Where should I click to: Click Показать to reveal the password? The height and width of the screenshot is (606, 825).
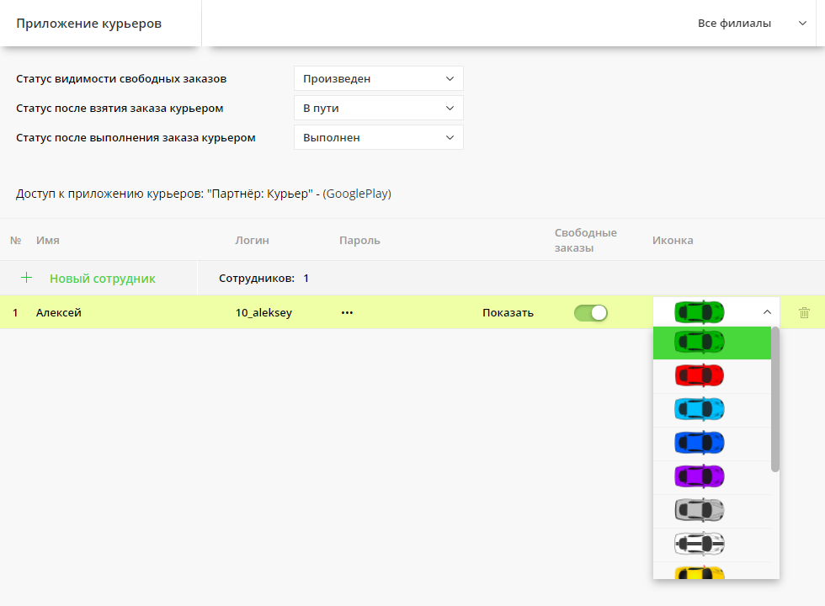click(x=508, y=313)
